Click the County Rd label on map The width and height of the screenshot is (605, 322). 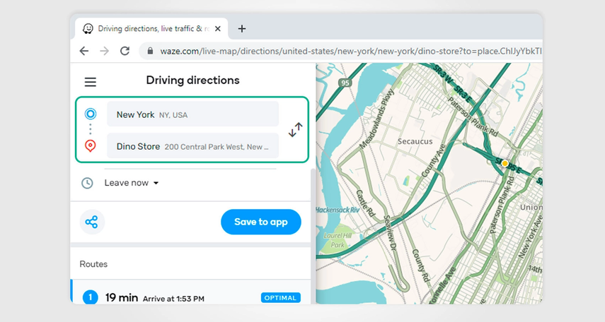tap(421, 266)
